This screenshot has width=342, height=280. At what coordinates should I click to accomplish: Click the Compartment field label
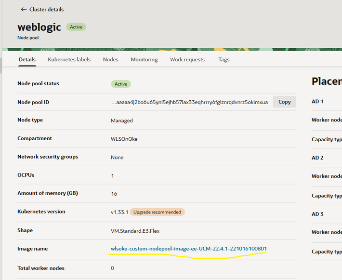35,138
